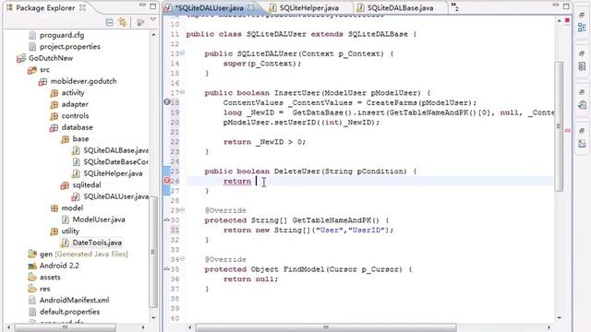The image size is (591, 332).
Task: Select the Android 2.2 library
Action: [x=59, y=266]
